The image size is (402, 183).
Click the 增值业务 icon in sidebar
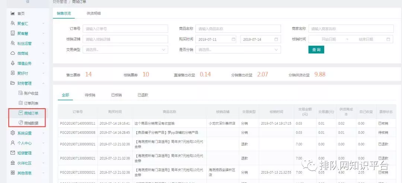point(13,63)
